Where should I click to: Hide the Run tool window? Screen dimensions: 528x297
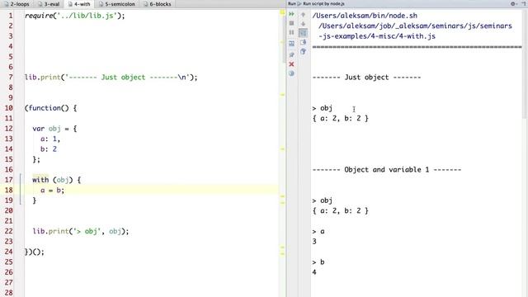point(524,3)
